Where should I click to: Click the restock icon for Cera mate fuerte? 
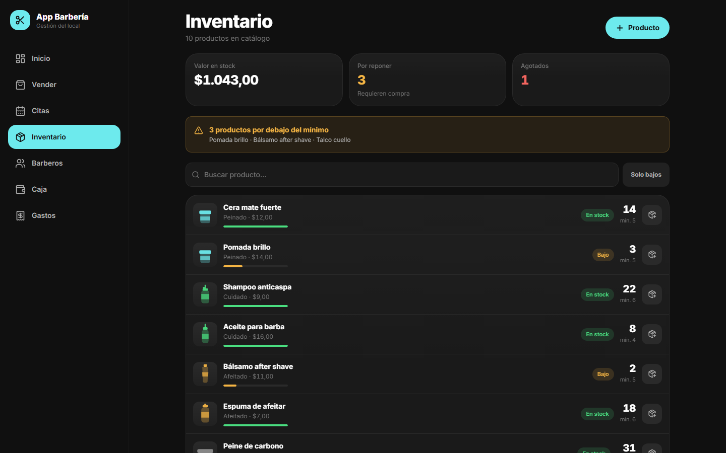[x=652, y=215]
